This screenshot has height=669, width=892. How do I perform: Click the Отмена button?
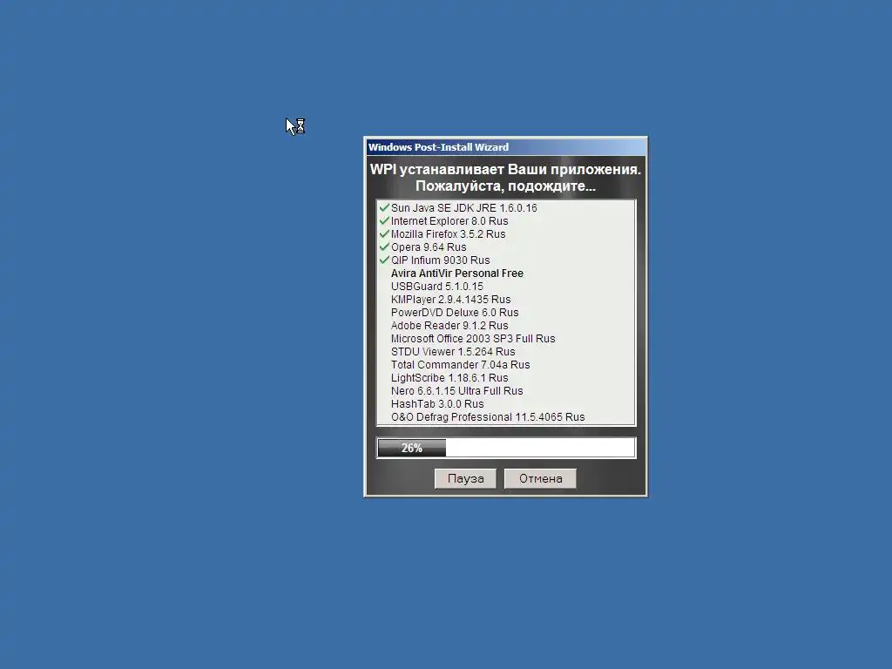540,478
